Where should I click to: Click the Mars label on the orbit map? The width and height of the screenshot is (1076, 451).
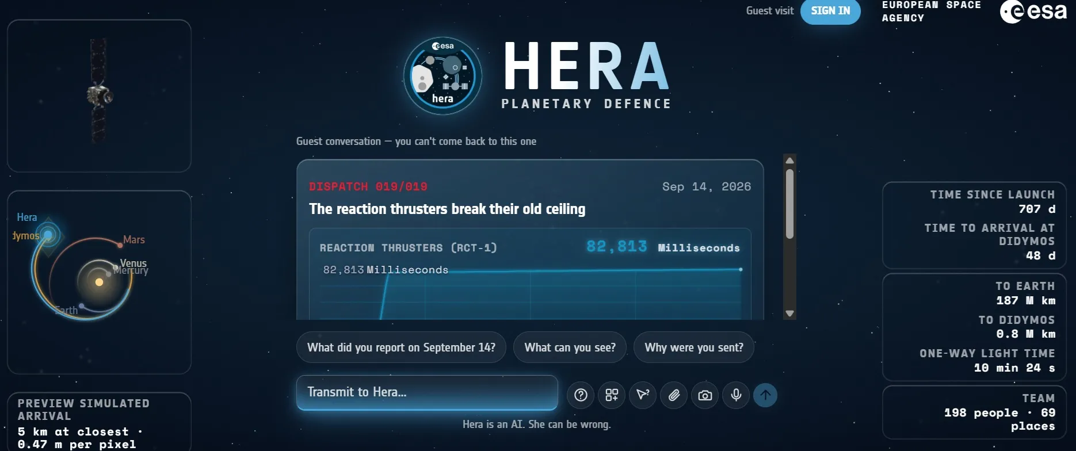(134, 240)
